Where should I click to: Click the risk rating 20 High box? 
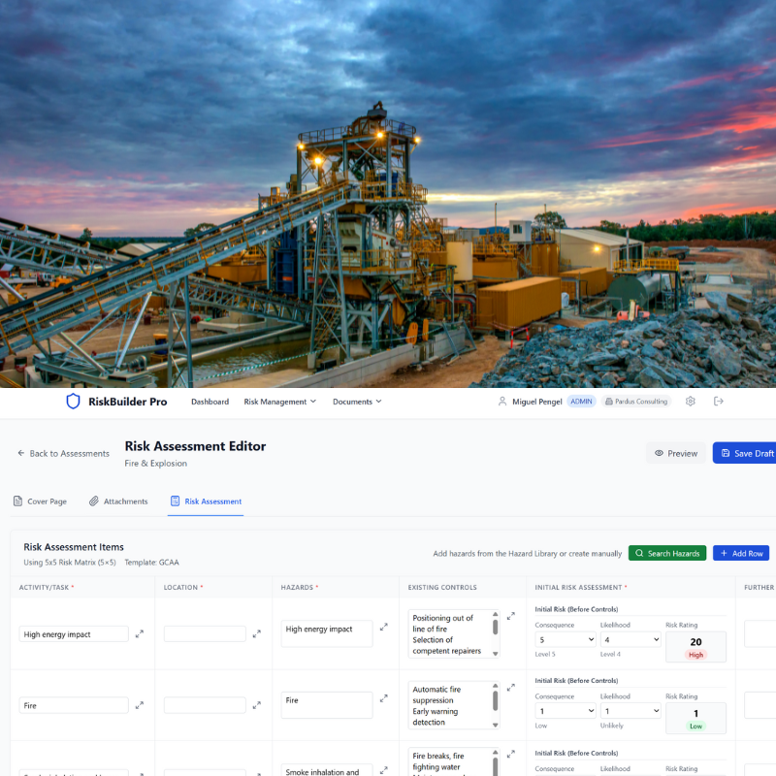(x=695, y=647)
